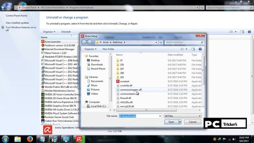Click the back arrow in Avira Setup dialog
The width and height of the screenshot is (254, 143).
[x=84, y=43]
